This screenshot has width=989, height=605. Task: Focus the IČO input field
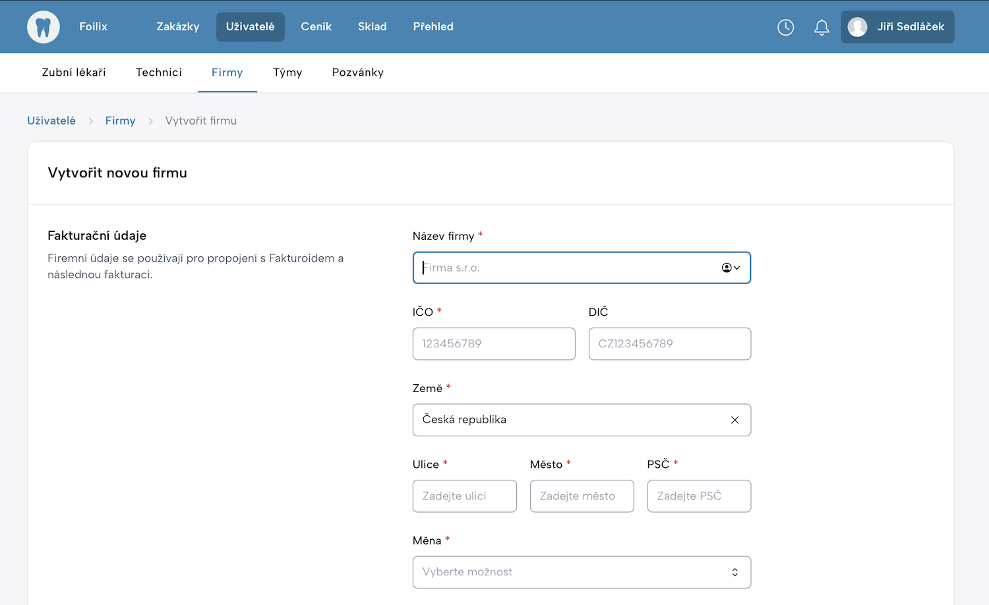(493, 344)
